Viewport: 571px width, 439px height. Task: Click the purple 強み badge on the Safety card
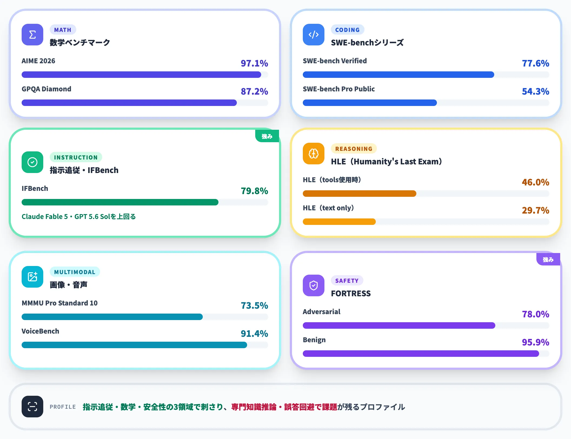pos(548,259)
